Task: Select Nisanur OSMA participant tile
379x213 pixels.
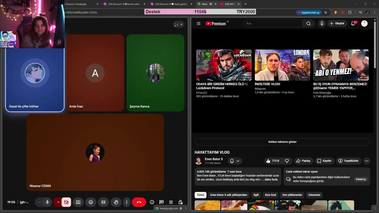Action: click(95, 152)
